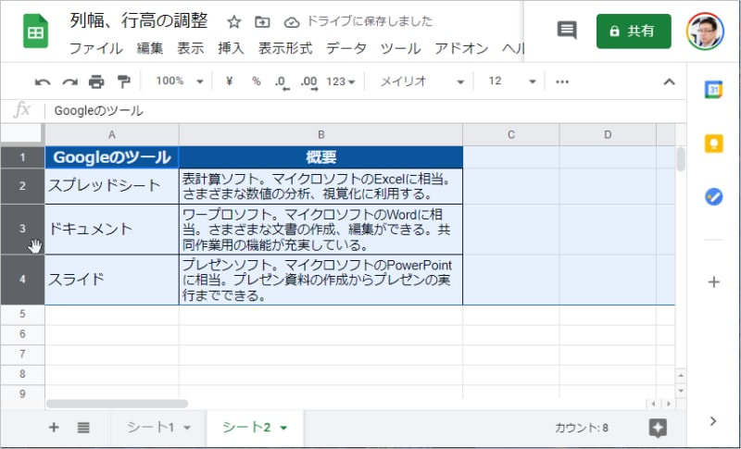The width and height of the screenshot is (741, 449).
Task: Select the スプレッドシート cell
Action: (x=112, y=186)
